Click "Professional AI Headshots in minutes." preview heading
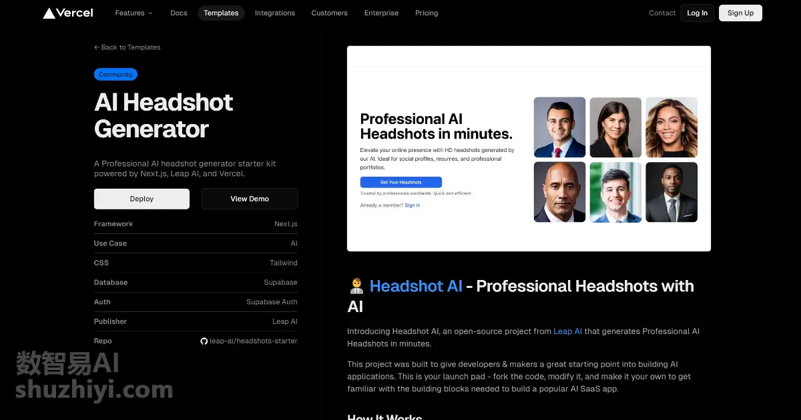The image size is (801, 420). click(437, 126)
